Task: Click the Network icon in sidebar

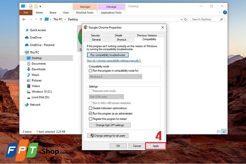Action: coord(27,105)
